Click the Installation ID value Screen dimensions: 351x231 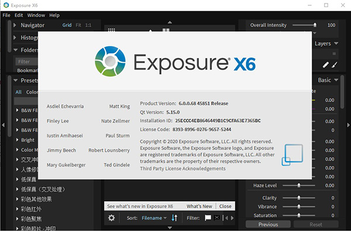(x=218, y=121)
